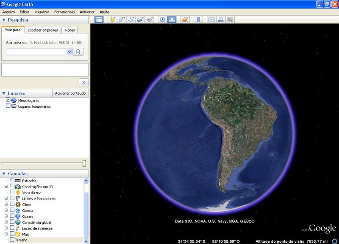Image resolution: width=339 pixels, height=244 pixels.
Task: View in Google Maps toolbar icon
Action: [x=230, y=19]
